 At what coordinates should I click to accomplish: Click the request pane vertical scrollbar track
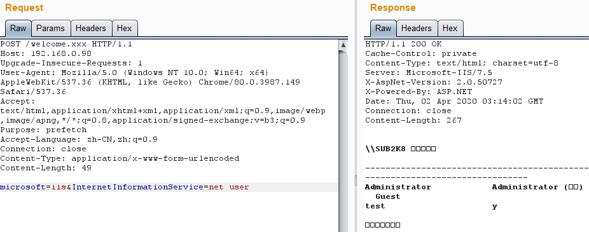click(x=343, y=140)
